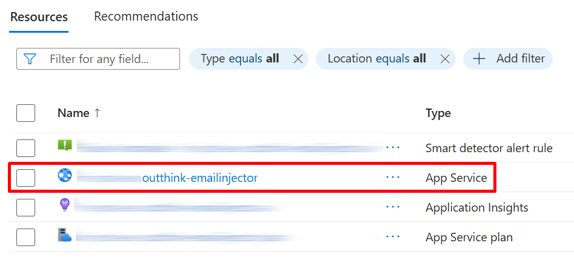Remove the Type equals all filter

(x=298, y=59)
